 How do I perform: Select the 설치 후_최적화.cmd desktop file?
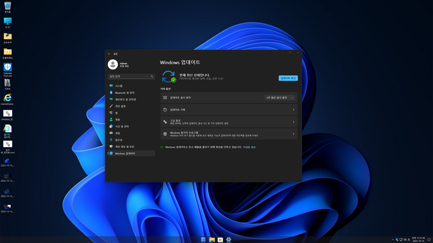tap(8, 147)
